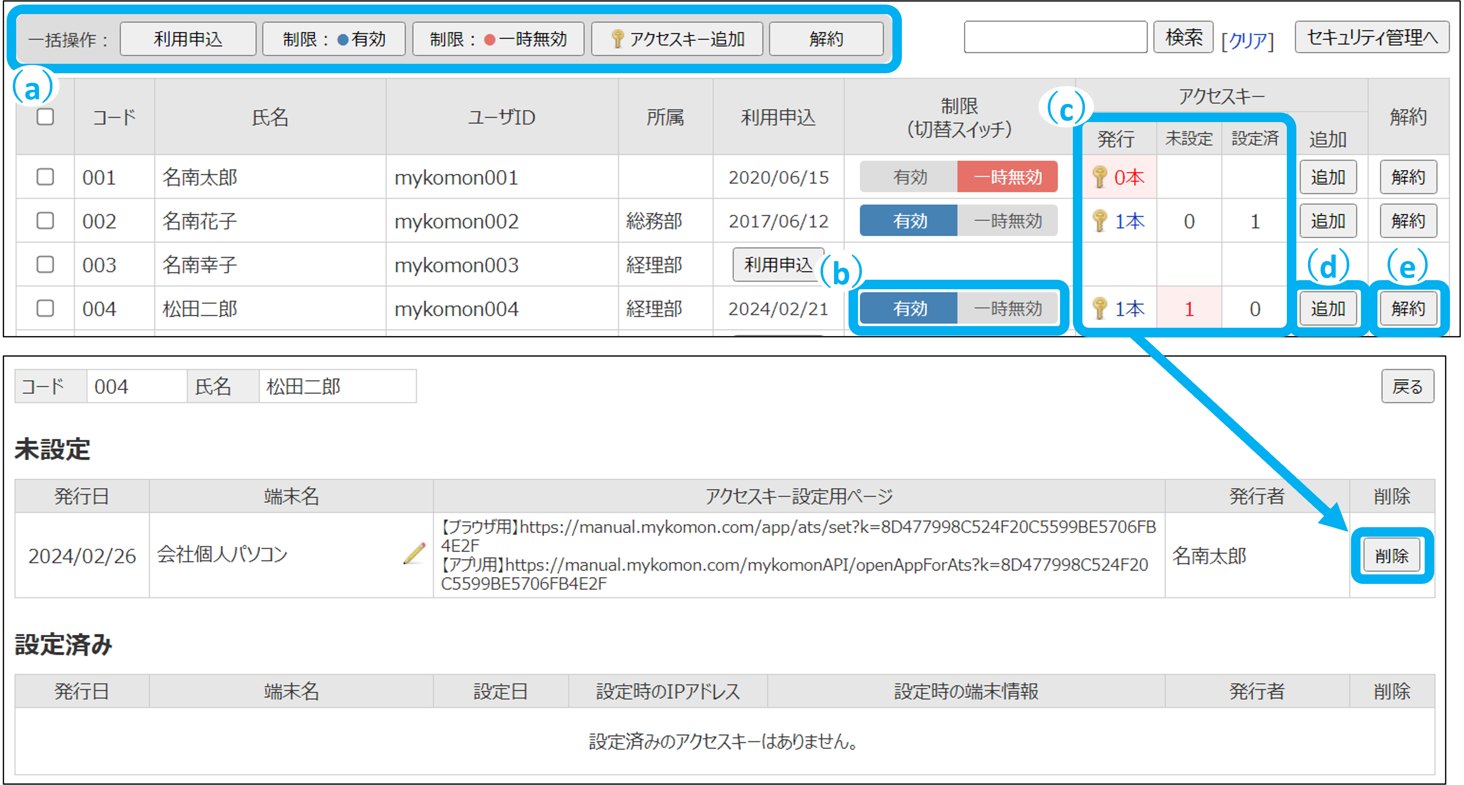Check the row checkbox for 名南幸子
The width and height of the screenshot is (1464, 785).
coord(46,265)
